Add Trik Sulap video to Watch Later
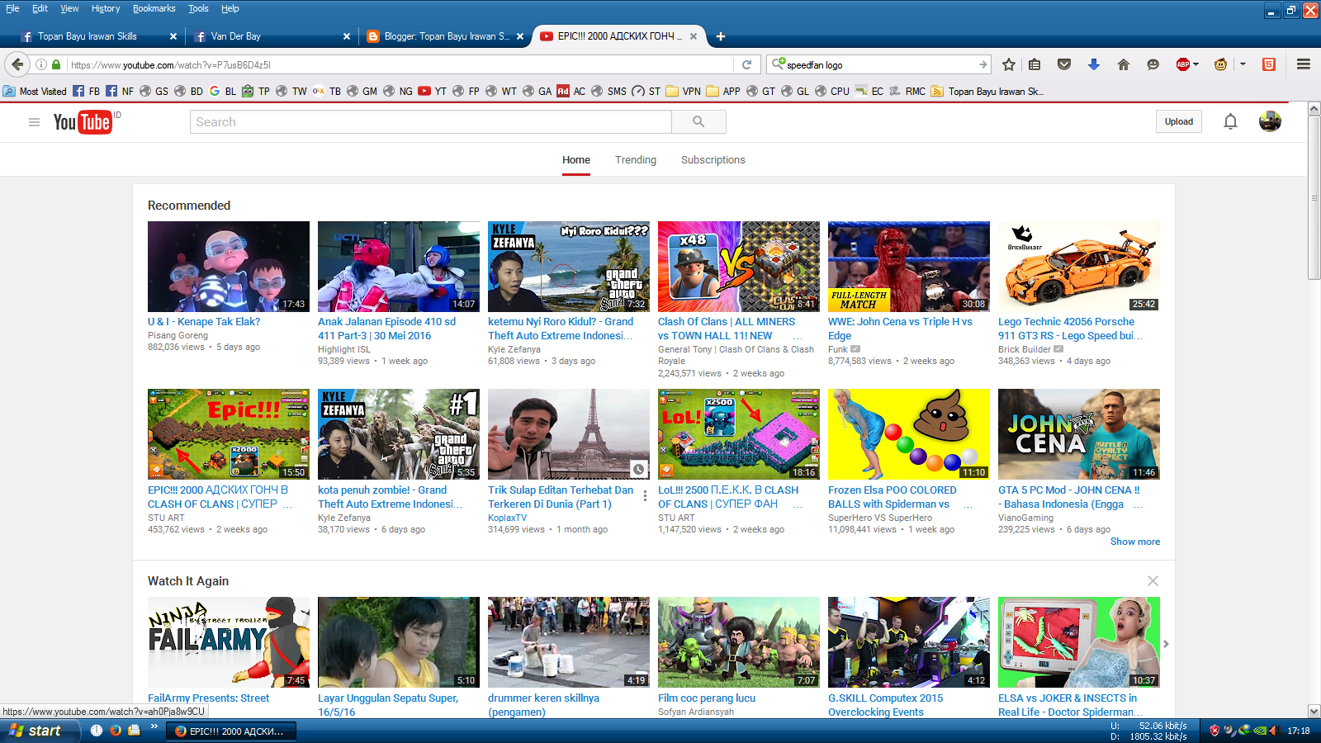The height and width of the screenshot is (743, 1321). pyautogui.click(x=639, y=469)
